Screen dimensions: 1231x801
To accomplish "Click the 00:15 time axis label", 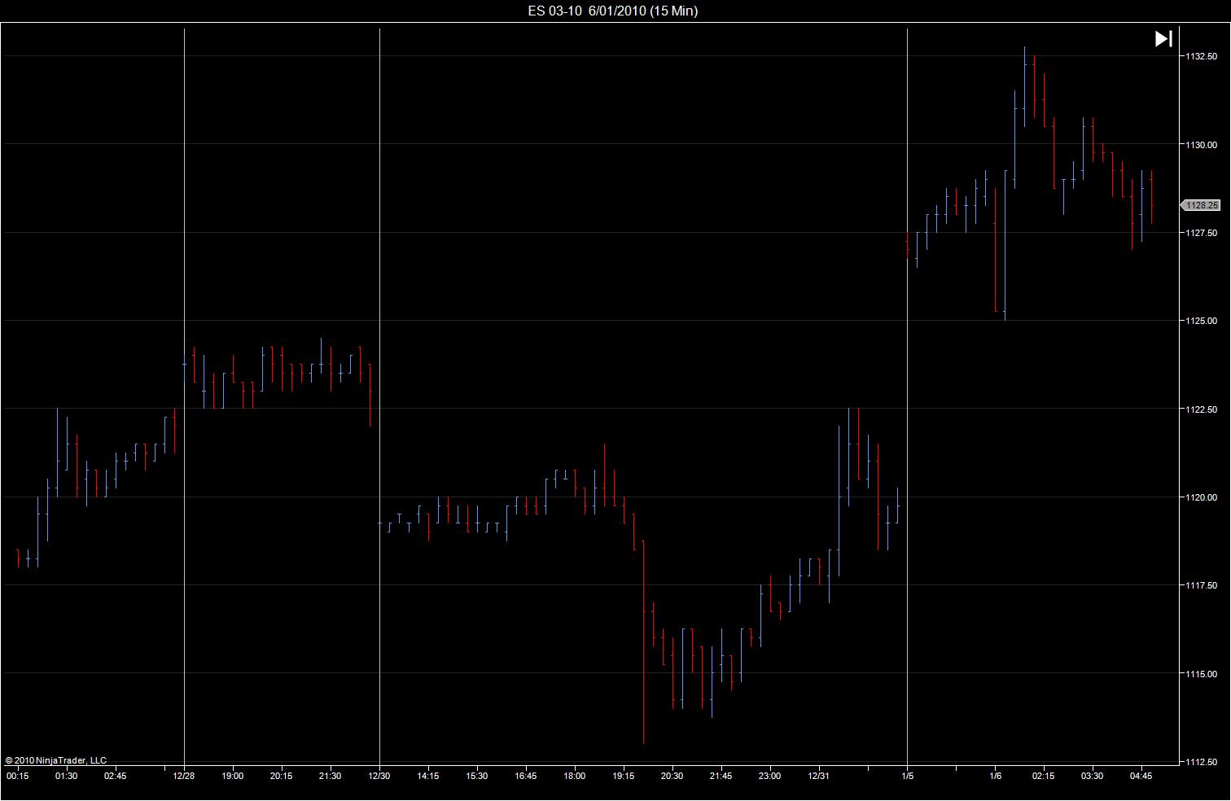I will 17,776.
